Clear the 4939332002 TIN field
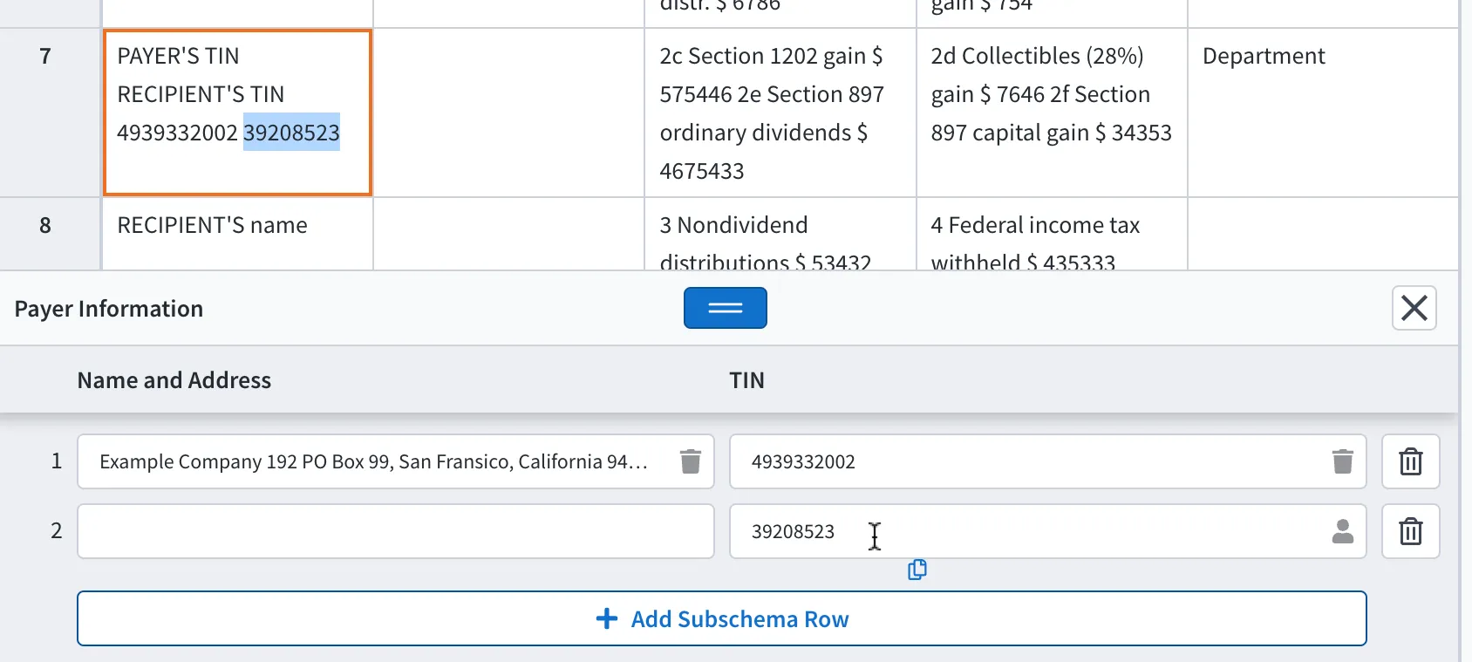This screenshot has height=662, width=1472. 1342,461
